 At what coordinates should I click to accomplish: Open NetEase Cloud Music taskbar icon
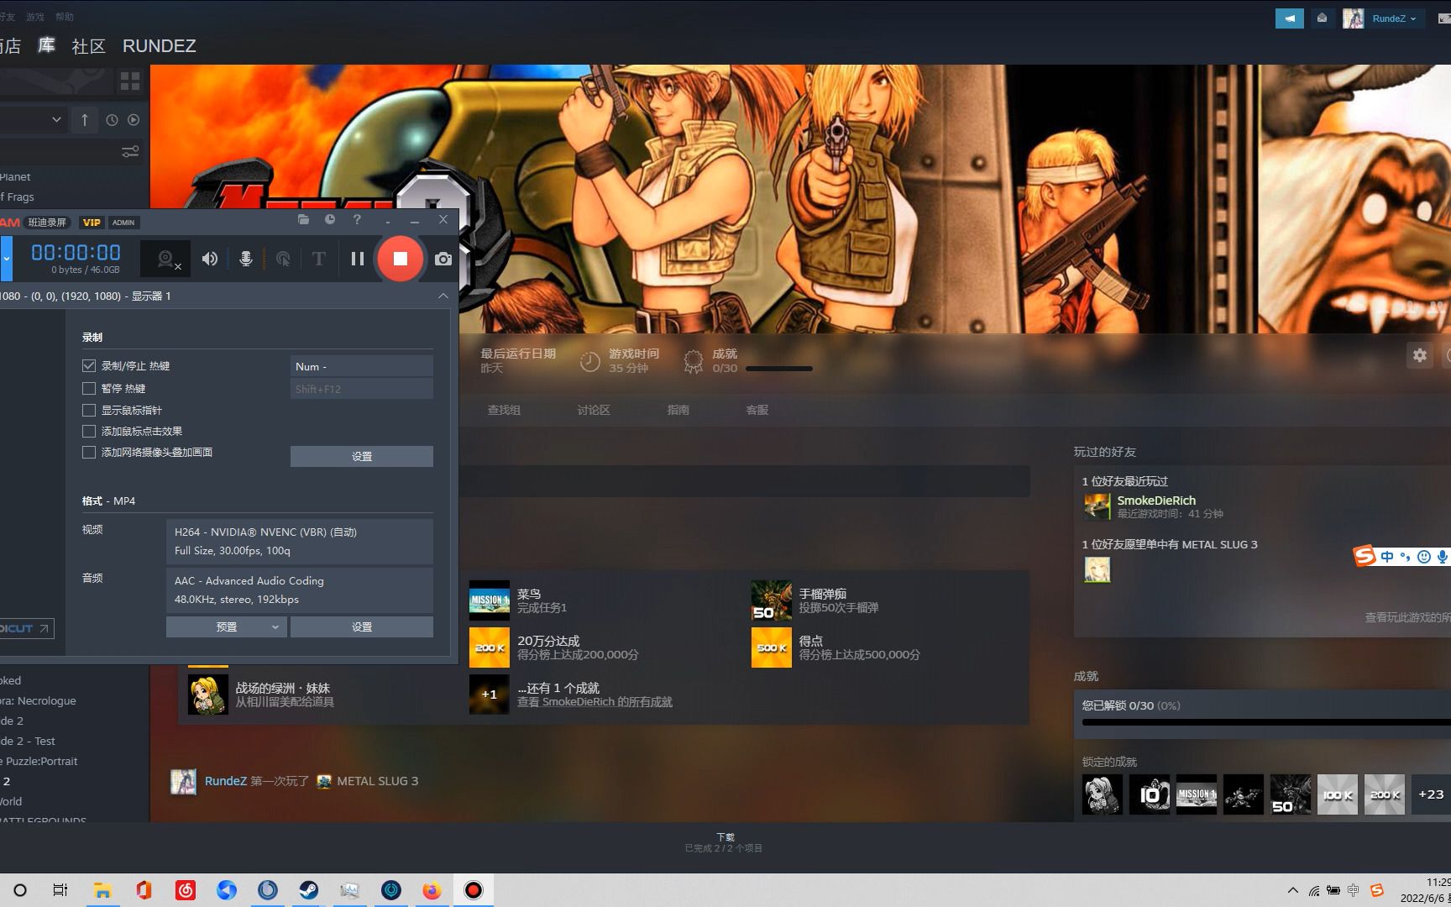(186, 890)
